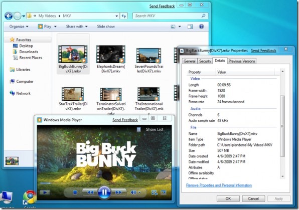Mute the Media Player speaker icon

pyautogui.click(x=133, y=192)
